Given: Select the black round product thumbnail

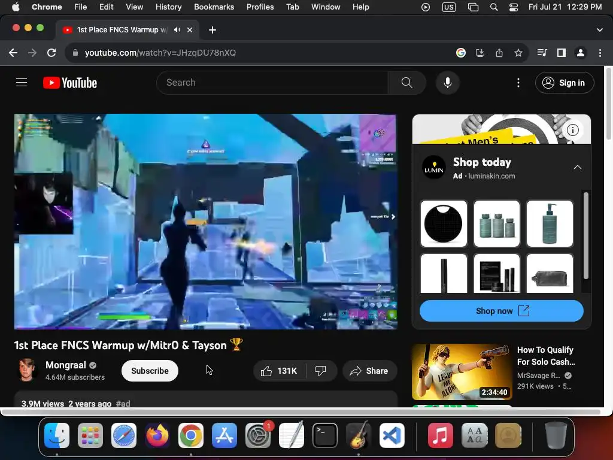Looking at the screenshot, I should pyautogui.click(x=444, y=224).
